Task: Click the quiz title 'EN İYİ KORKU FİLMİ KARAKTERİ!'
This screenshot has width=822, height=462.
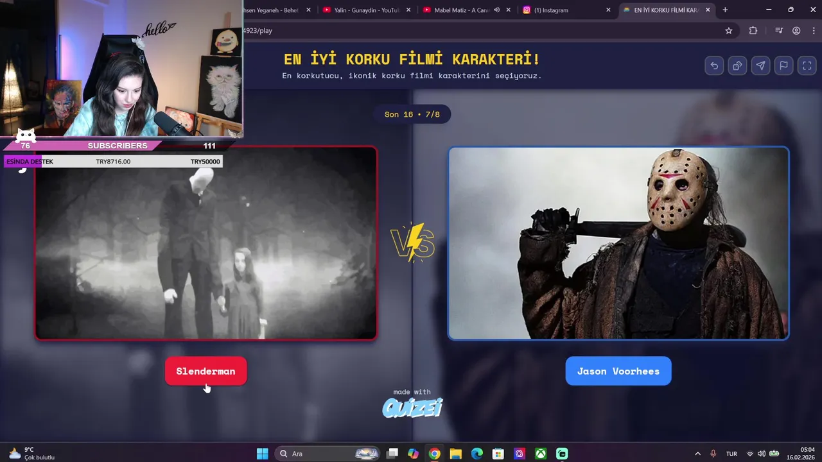Action: click(412, 59)
